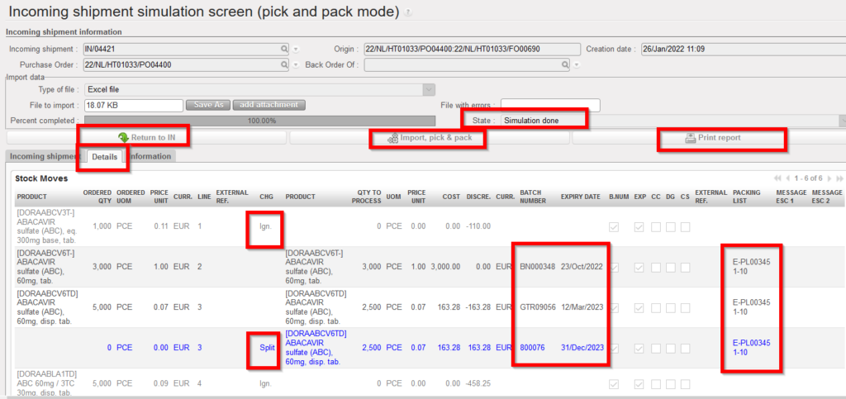The image size is (846, 399).
Task: Switch to the Details tab
Action: point(105,156)
